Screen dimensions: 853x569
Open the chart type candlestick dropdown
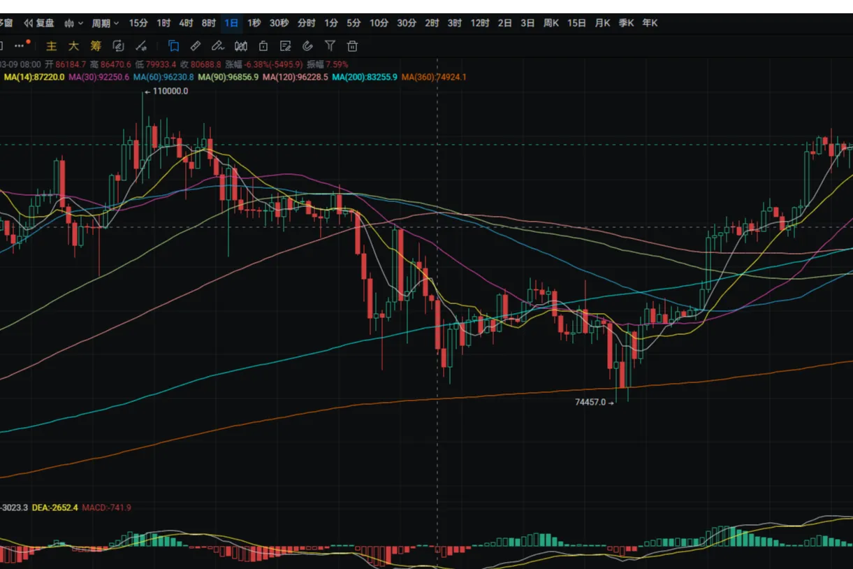click(73, 23)
